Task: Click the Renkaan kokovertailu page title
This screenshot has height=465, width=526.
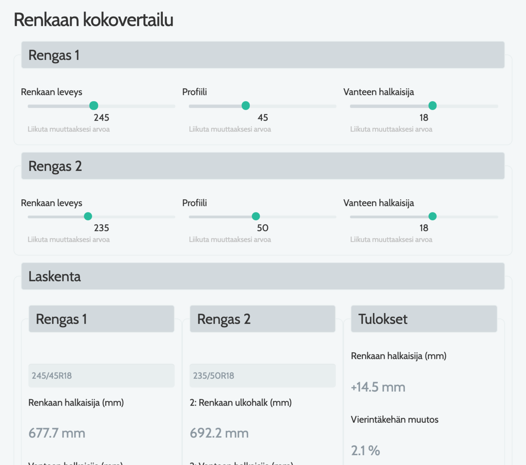Action: click(x=93, y=20)
